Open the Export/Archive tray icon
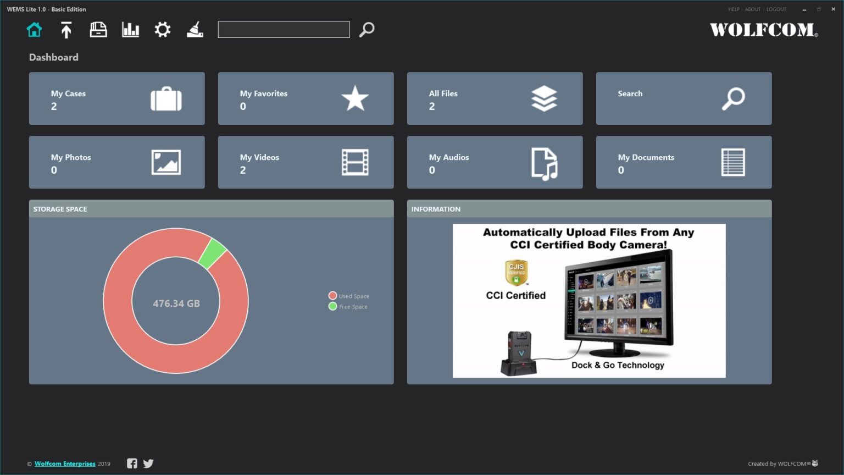The image size is (844, 475). [x=98, y=29]
